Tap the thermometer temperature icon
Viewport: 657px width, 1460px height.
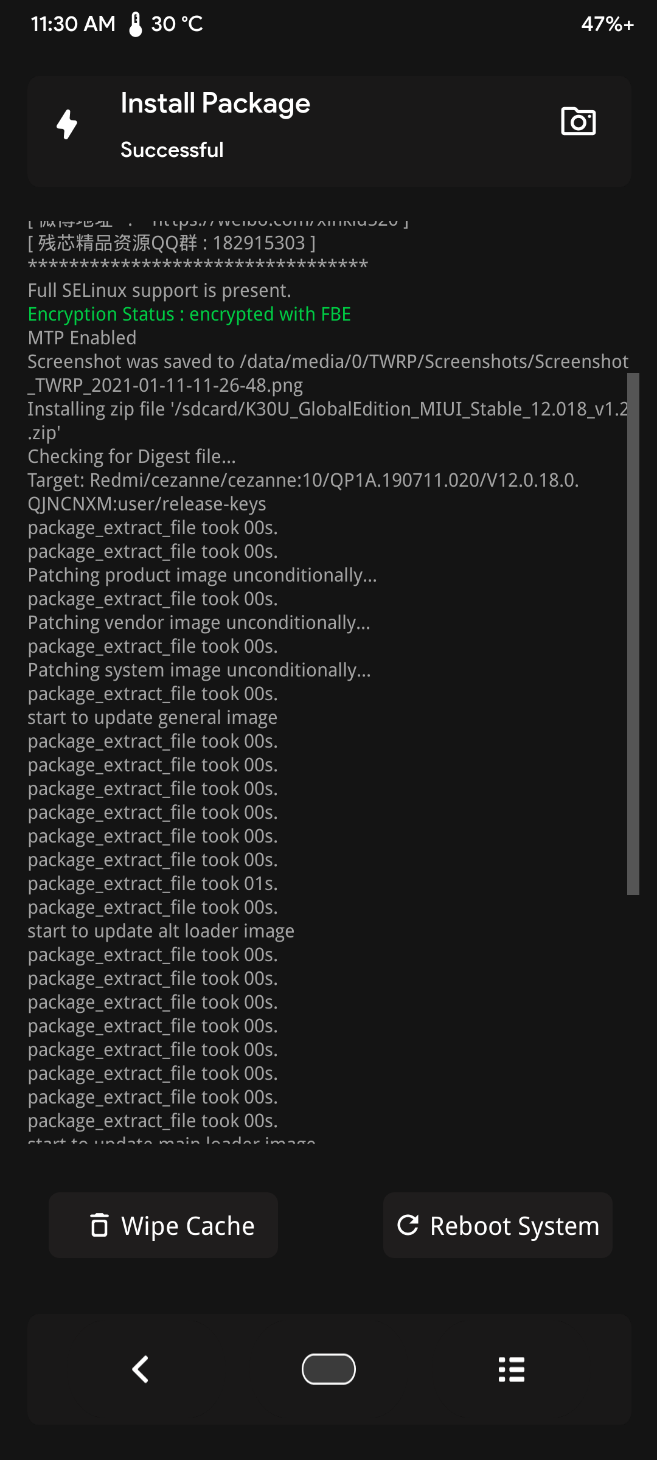click(136, 24)
